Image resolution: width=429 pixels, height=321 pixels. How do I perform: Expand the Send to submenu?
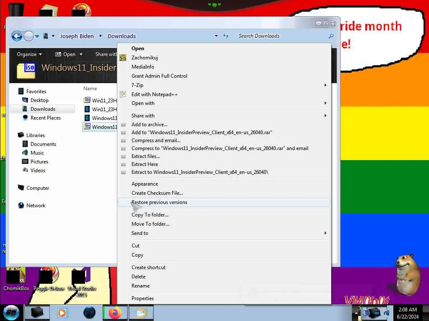(x=224, y=233)
